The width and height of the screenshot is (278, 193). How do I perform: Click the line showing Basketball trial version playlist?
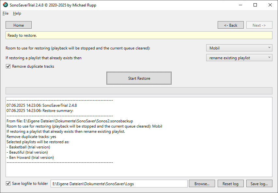point(28,147)
